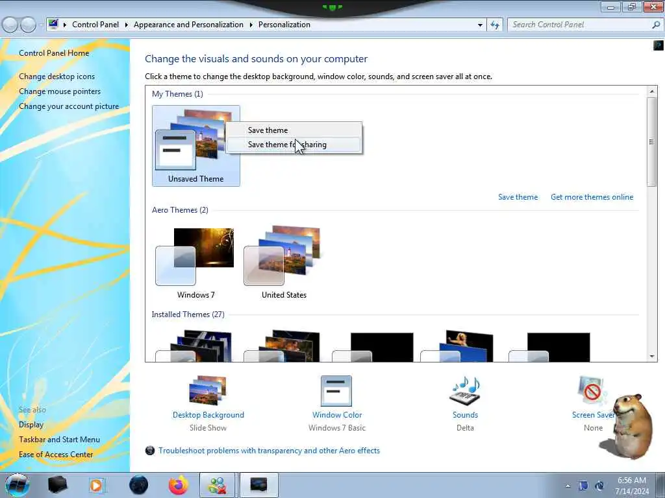Screen dimensions: 665x498
Task: Open Ease of Access Center link
Action: pyautogui.click(x=56, y=455)
